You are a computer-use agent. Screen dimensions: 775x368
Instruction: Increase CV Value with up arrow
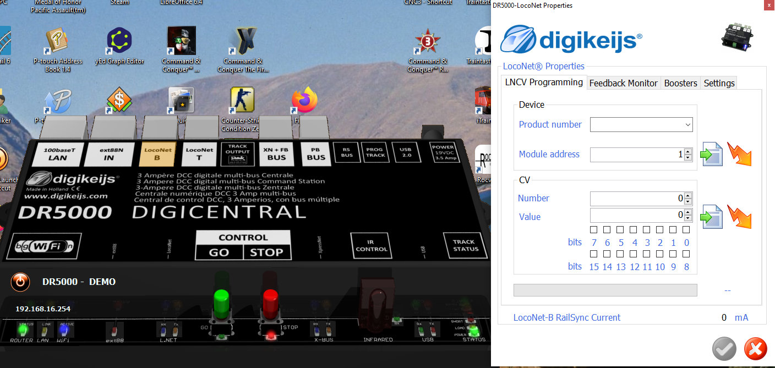tap(688, 212)
